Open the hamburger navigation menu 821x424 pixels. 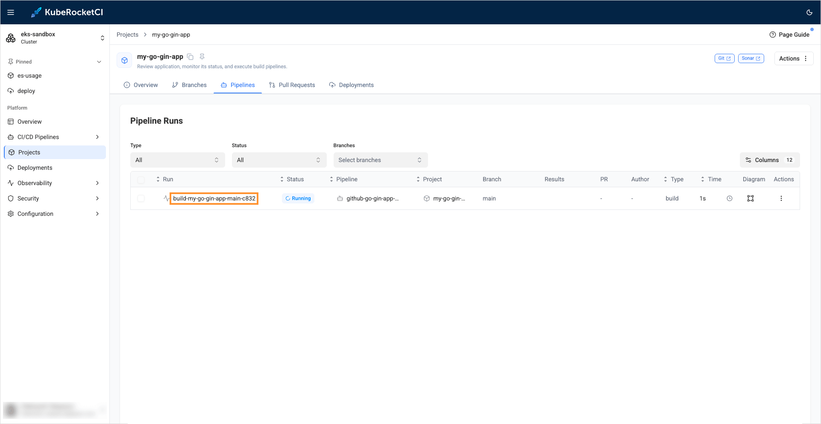(11, 12)
